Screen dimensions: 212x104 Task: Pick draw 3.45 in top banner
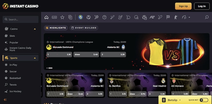[x=86, y=54]
